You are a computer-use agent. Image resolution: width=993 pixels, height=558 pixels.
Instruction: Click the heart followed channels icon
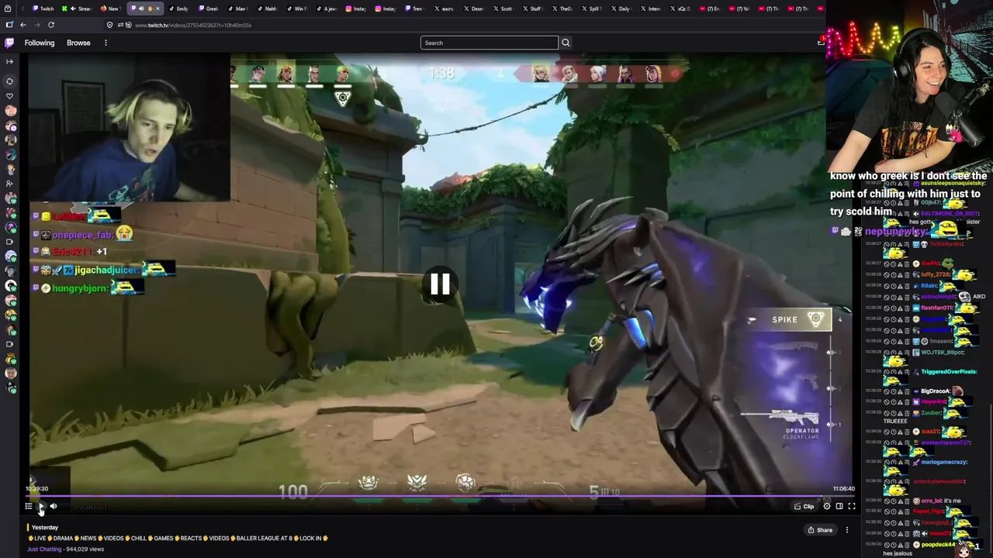point(9,96)
